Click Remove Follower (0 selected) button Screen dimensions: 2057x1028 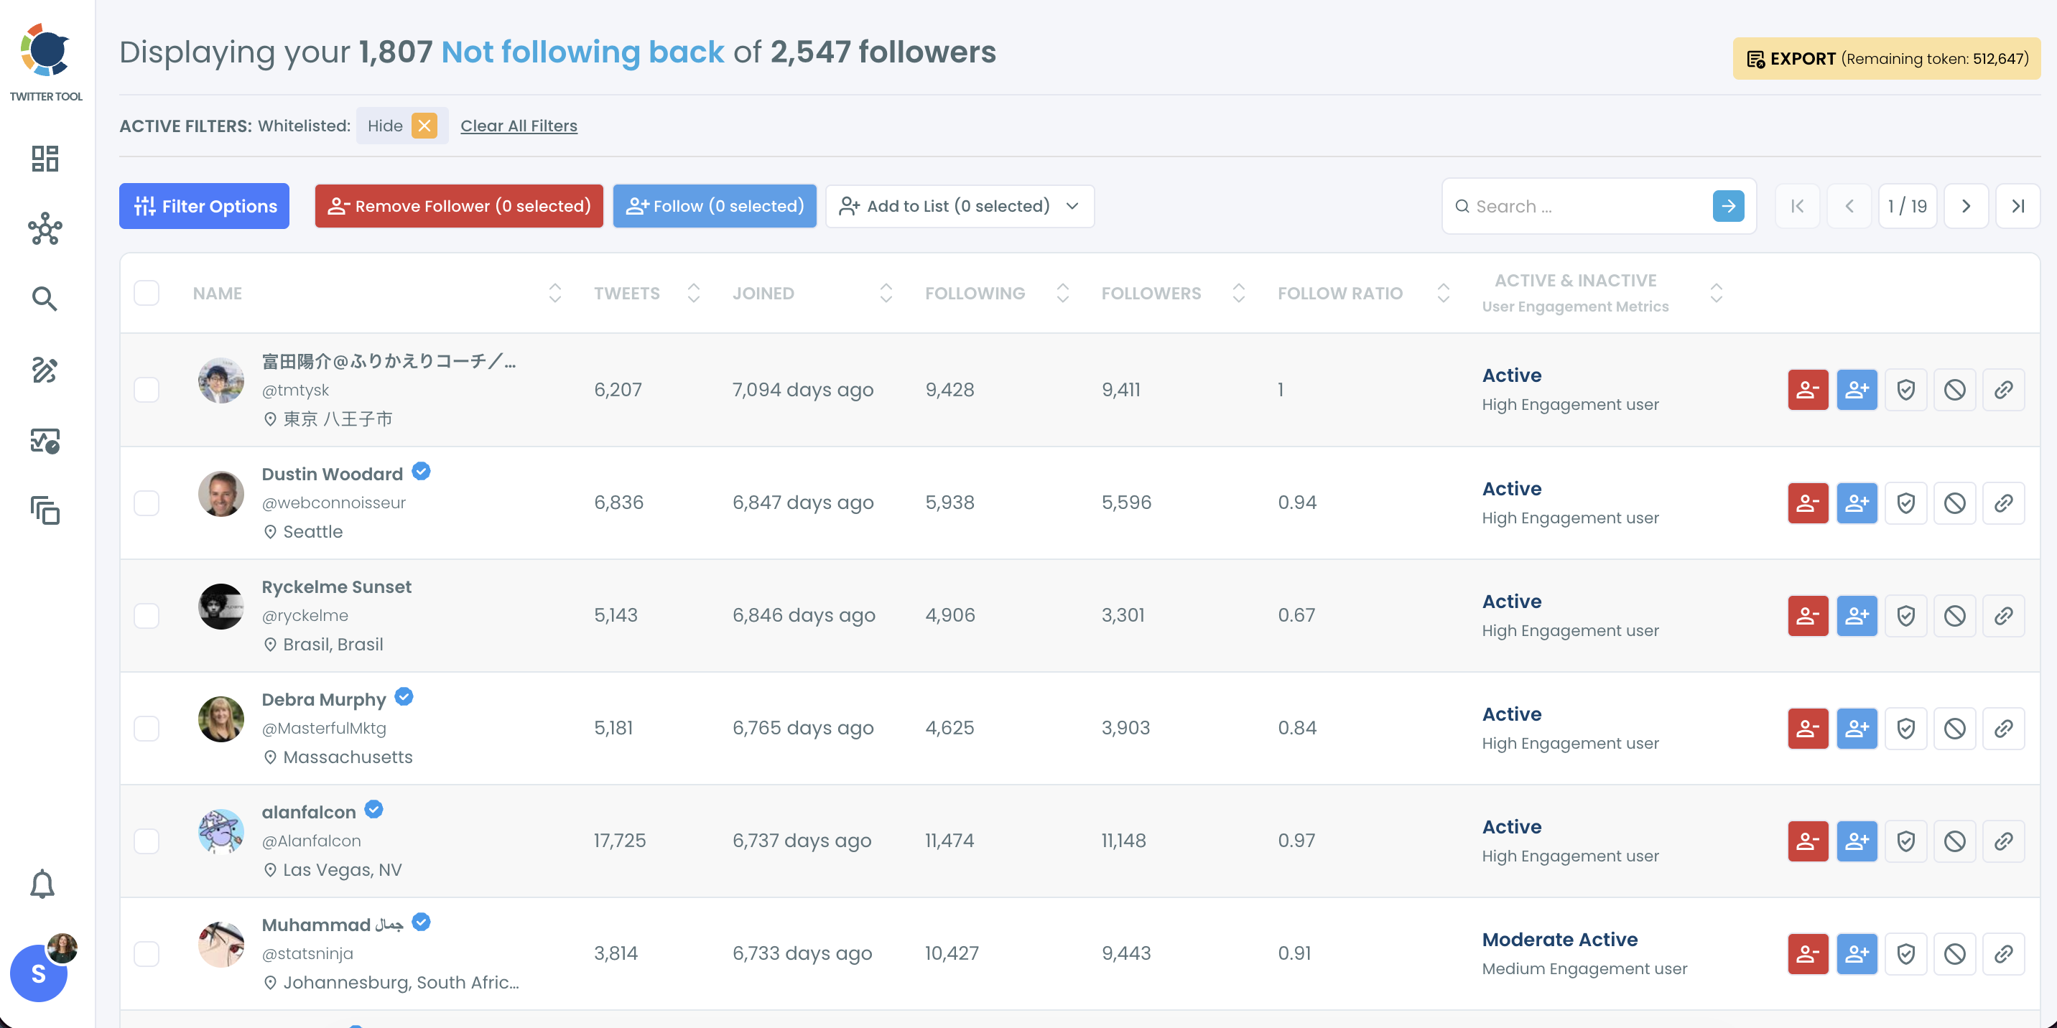coord(458,206)
